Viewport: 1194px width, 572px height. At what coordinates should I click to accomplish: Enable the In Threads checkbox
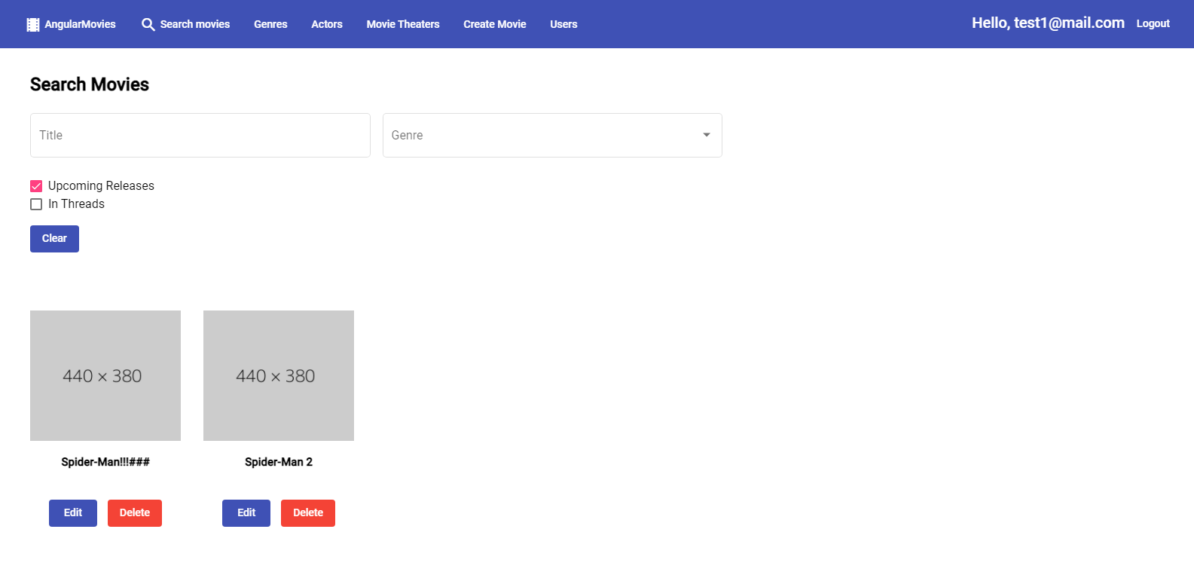coord(36,204)
